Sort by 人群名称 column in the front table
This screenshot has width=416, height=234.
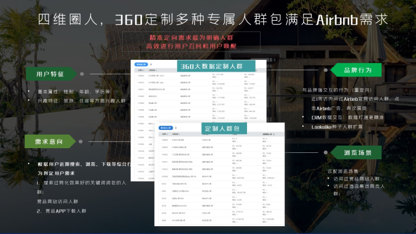pos(176,134)
